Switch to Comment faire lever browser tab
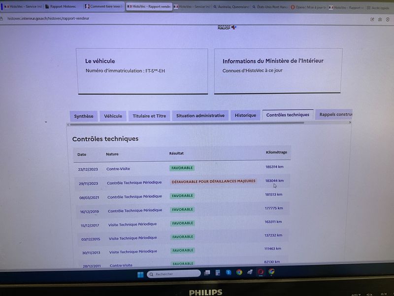394x296 pixels. (103, 6)
